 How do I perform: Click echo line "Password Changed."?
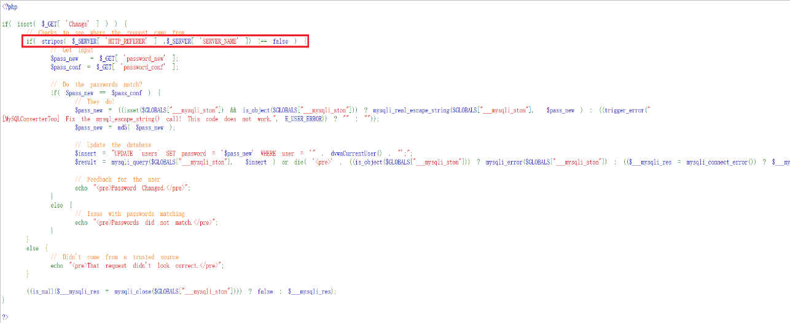click(132, 187)
